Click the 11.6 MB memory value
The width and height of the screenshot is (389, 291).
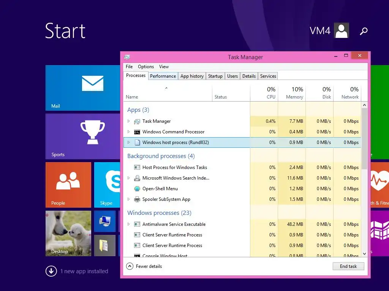295,178
